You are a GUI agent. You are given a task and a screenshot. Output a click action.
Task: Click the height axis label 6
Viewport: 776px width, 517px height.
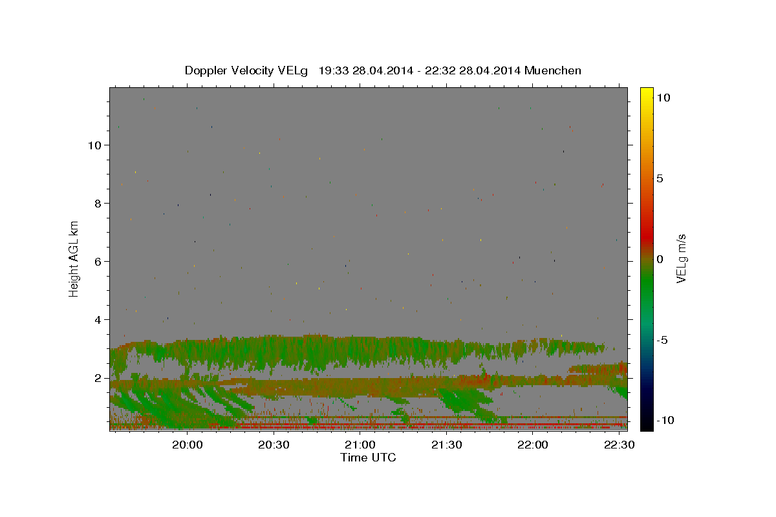tap(99, 261)
